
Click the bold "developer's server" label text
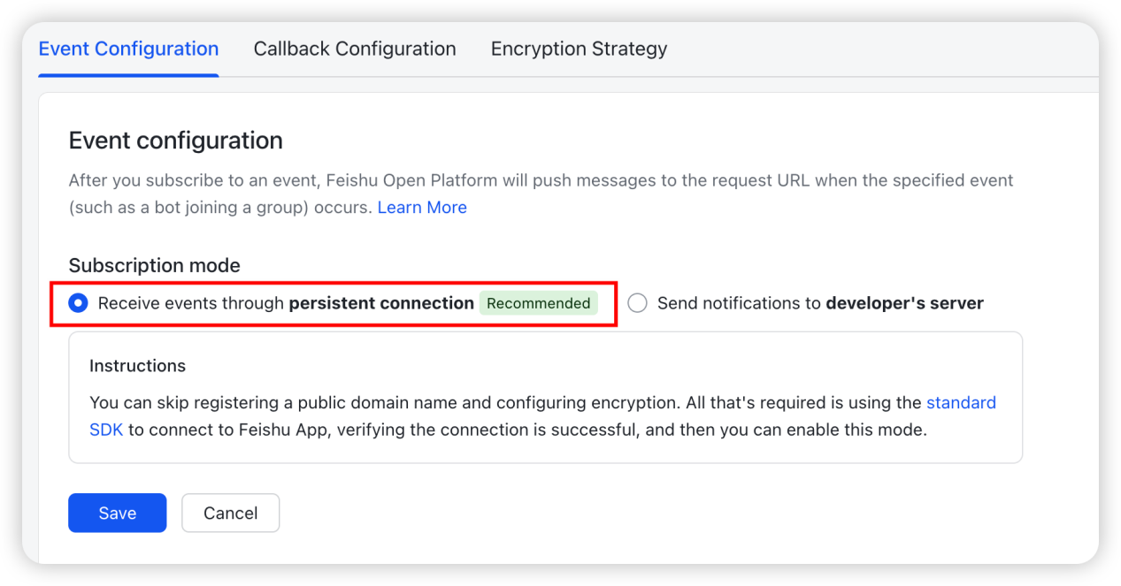904,303
